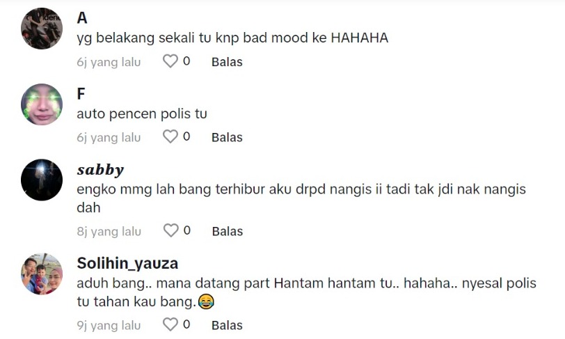Image resolution: width=565 pixels, height=339 pixels.
Task: Click the "9j yang lalu" timestamp
Action: click(109, 325)
